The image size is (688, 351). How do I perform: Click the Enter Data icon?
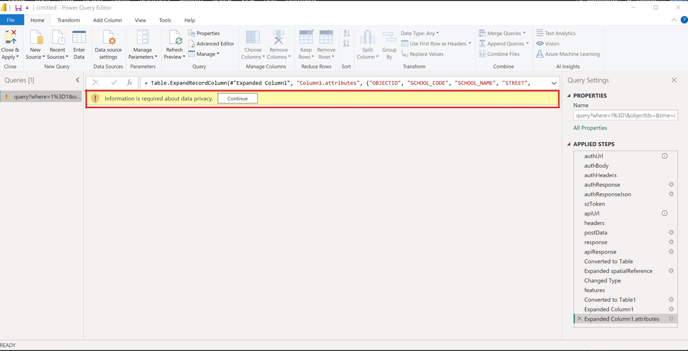click(x=79, y=37)
